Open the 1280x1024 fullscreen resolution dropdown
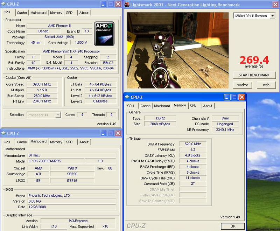Screen dimensions: 280x231 click(272, 16)
